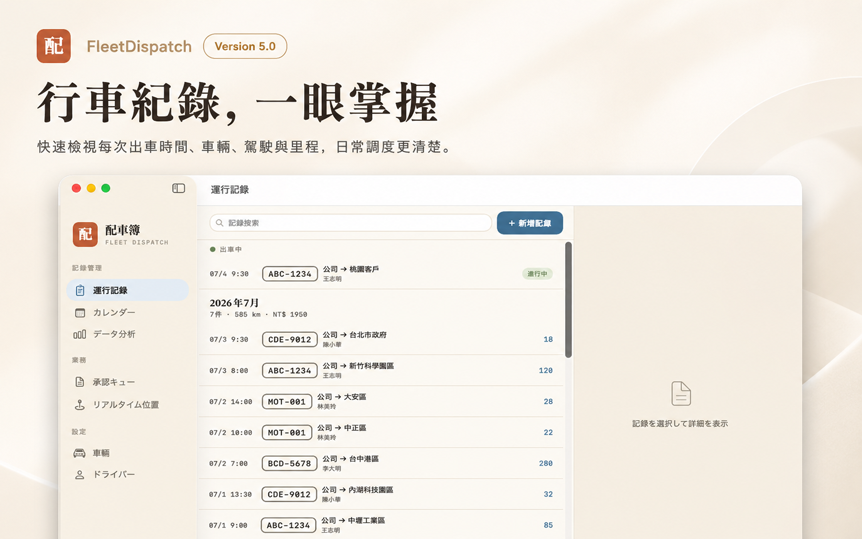Viewport: 862px width, 539px height.
Task: Click driver name 李大明
Action: [x=332, y=469]
